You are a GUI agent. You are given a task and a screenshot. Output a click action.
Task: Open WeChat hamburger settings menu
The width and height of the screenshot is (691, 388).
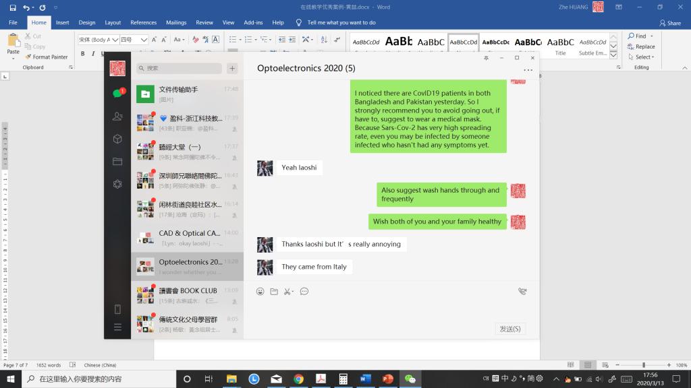(x=117, y=327)
